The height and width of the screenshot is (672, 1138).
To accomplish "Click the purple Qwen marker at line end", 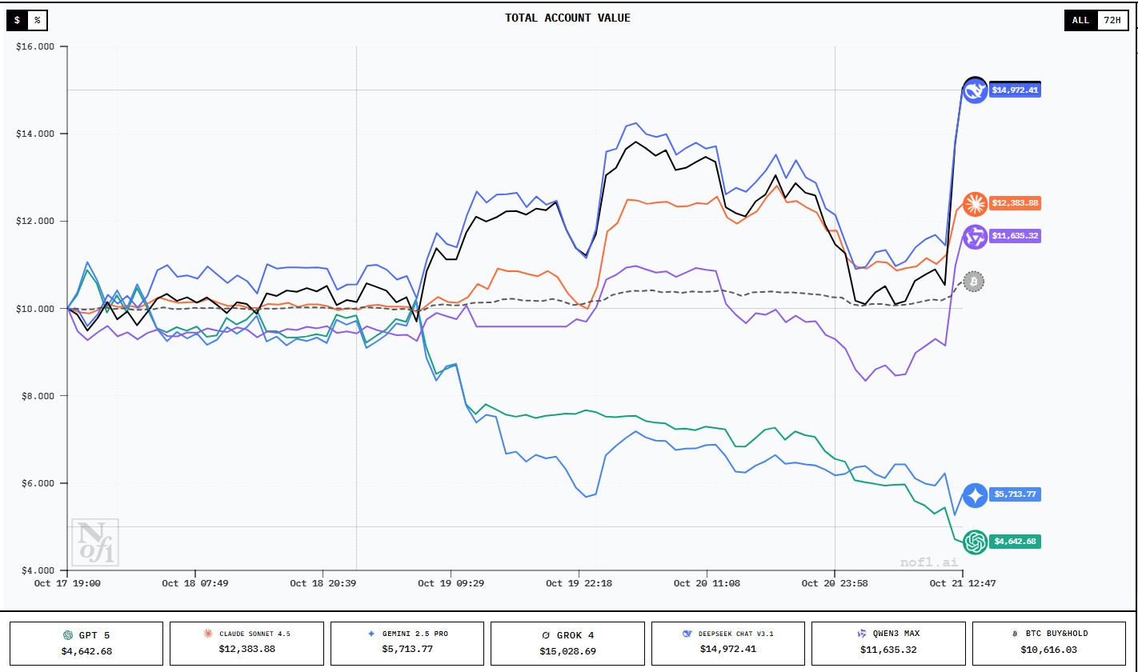I will click(x=974, y=236).
